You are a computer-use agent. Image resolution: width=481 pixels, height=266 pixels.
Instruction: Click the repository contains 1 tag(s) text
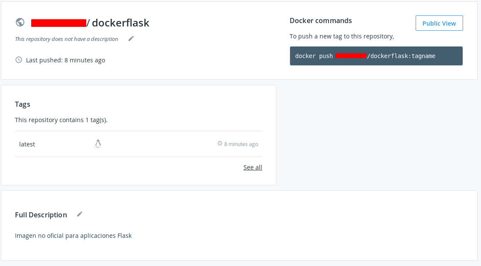click(61, 120)
